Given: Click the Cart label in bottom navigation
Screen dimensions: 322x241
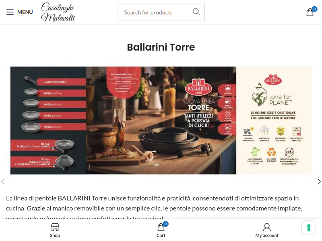Looking at the screenshot, I should tap(161, 235).
